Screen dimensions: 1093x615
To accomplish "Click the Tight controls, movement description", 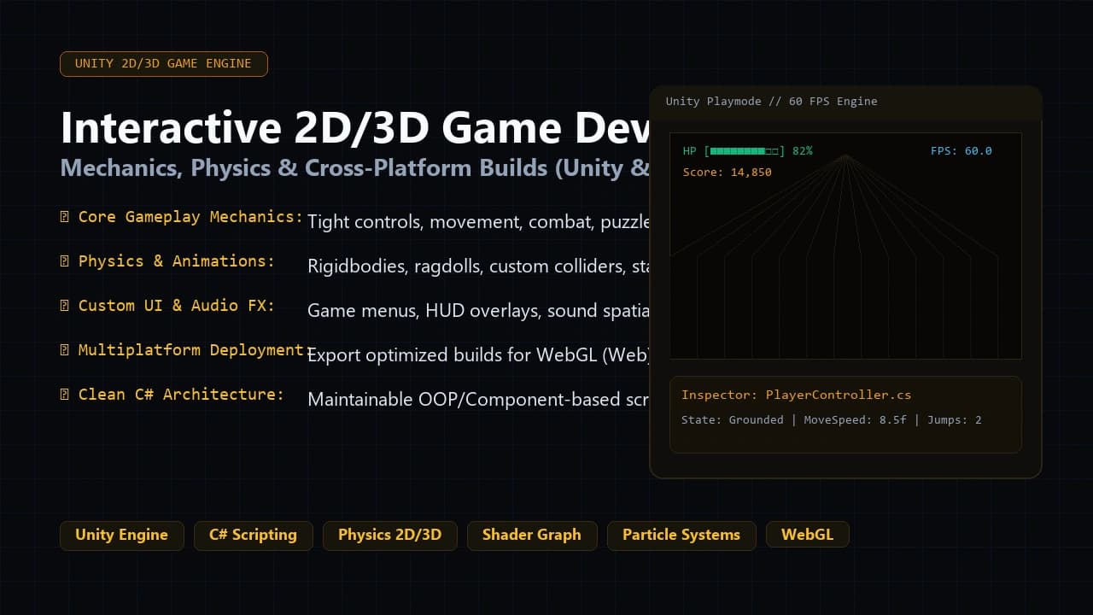I will click(x=478, y=222).
